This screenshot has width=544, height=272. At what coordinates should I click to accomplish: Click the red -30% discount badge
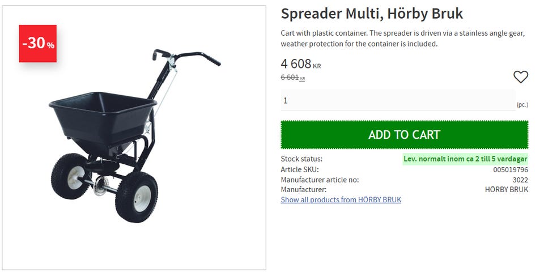coord(38,43)
